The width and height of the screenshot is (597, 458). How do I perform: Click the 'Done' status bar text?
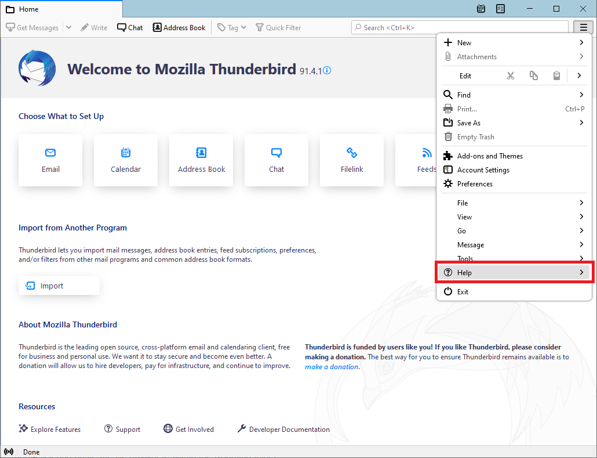click(31, 452)
